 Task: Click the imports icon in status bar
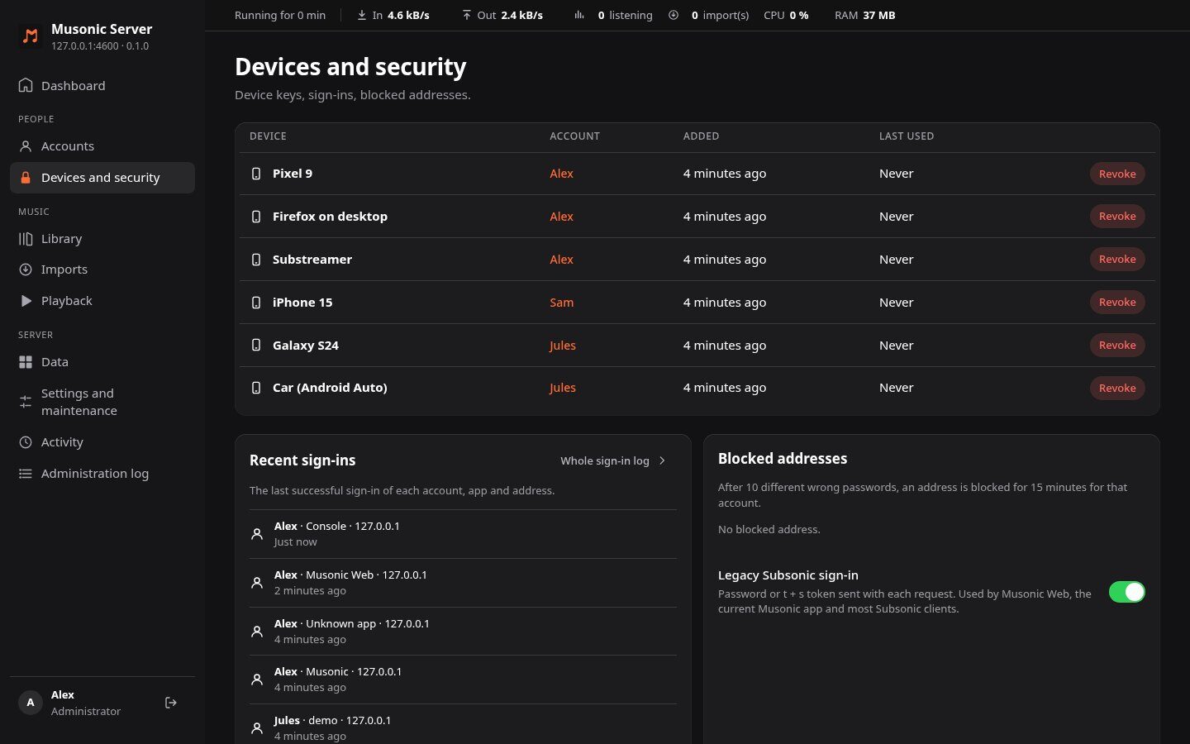(x=674, y=15)
